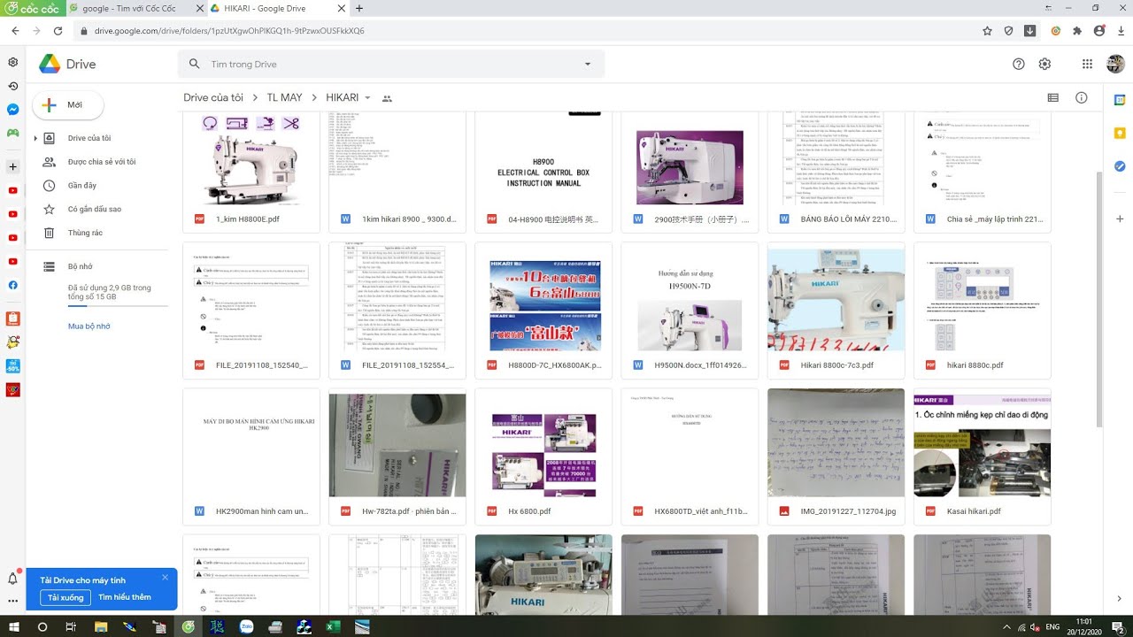Select BẢNG BÁO LỖI MÁY 2210 file
The height and width of the screenshot is (637, 1133).
tap(836, 173)
